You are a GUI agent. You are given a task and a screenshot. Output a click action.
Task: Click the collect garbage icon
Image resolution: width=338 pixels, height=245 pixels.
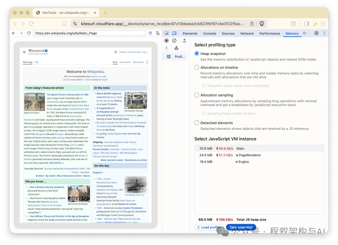[176, 48]
